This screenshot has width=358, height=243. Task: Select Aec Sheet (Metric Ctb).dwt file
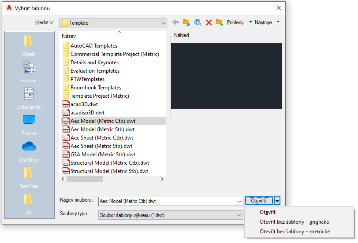point(98,138)
